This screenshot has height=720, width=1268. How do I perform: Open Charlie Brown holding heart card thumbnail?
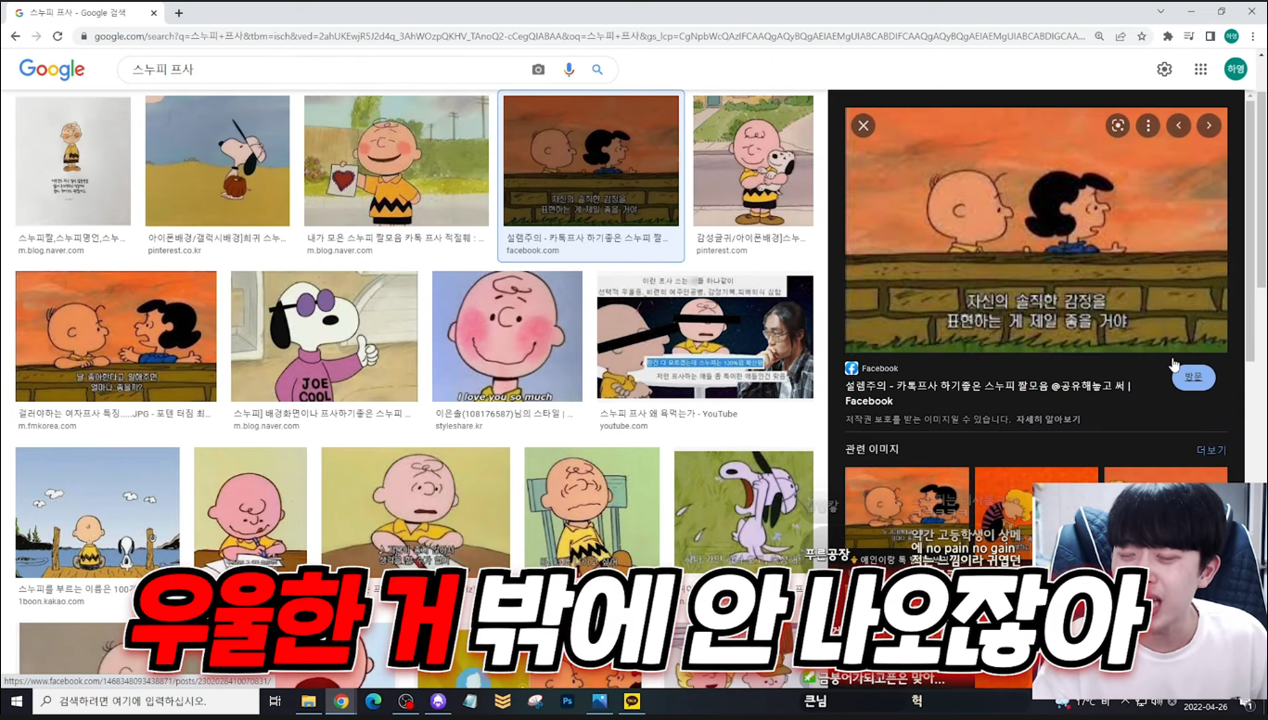pos(396,161)
